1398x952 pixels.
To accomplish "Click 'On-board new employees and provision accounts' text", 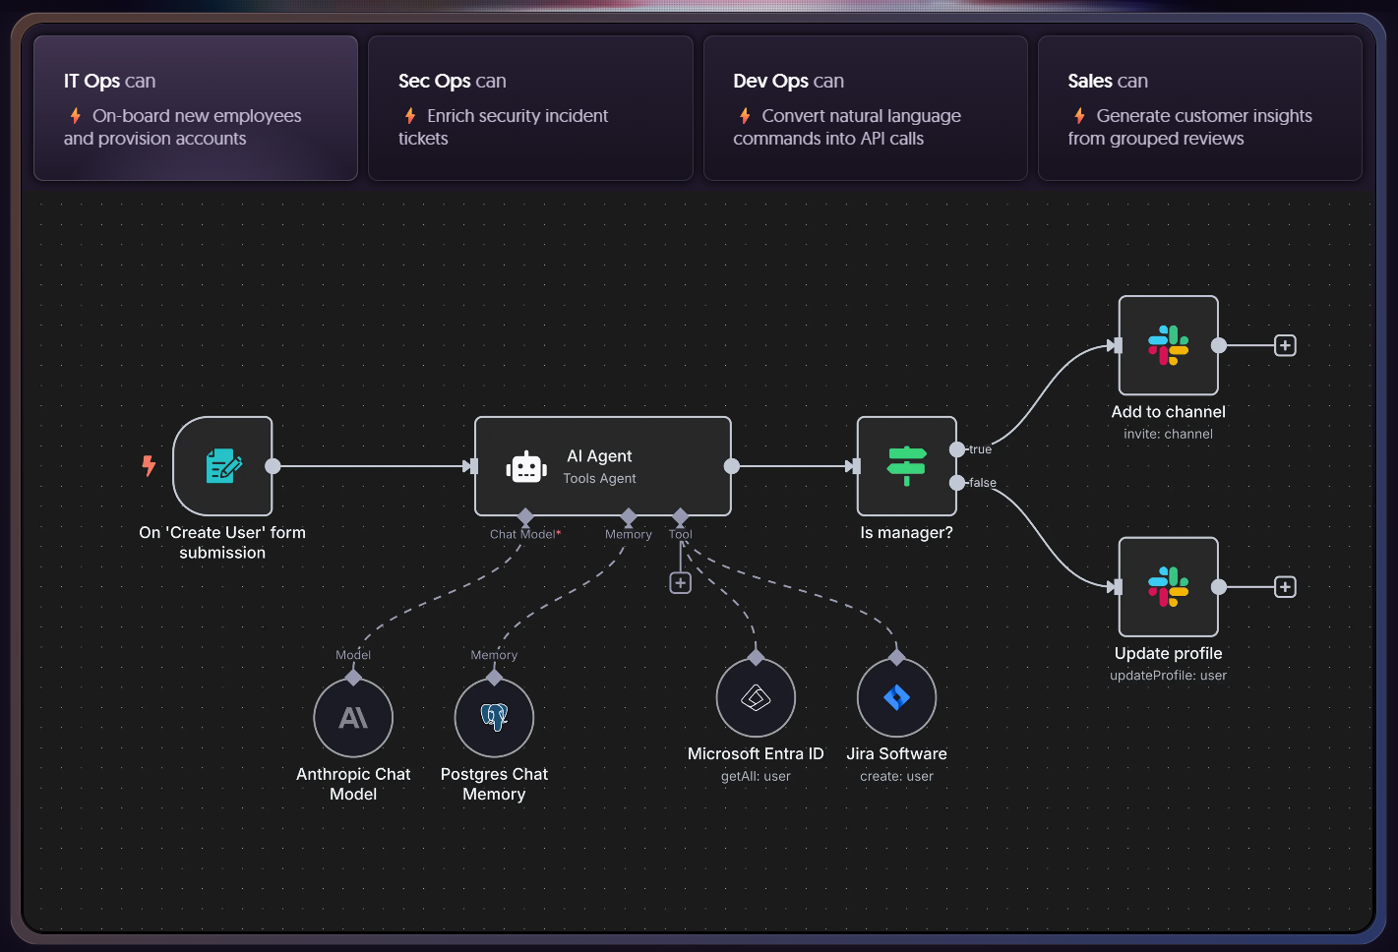I will coord(182,128).
